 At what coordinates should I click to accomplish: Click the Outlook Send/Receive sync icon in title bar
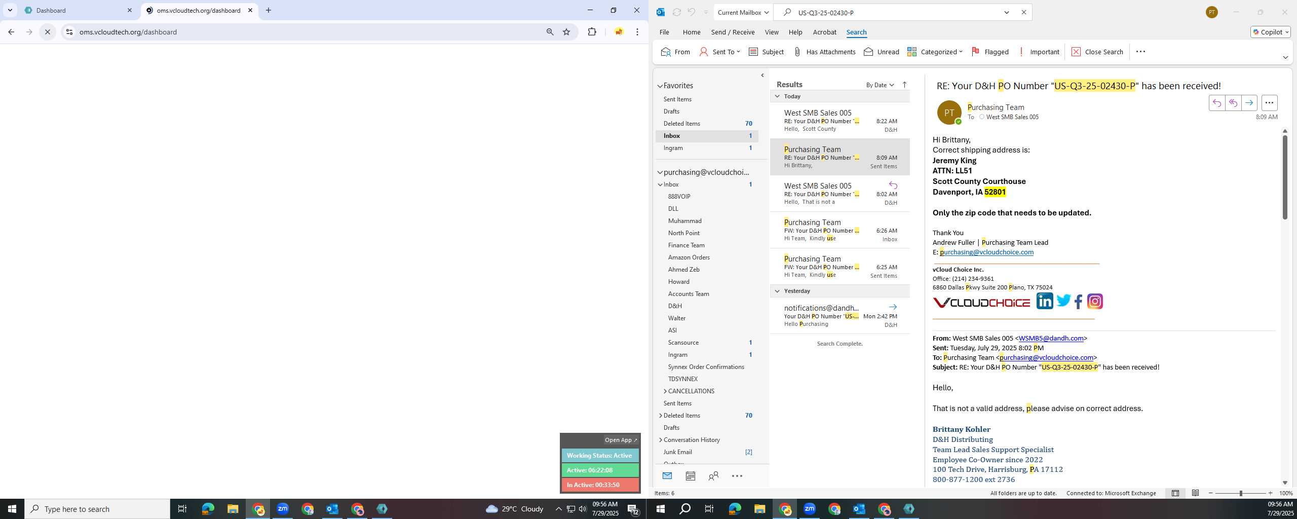click(676, 12)
